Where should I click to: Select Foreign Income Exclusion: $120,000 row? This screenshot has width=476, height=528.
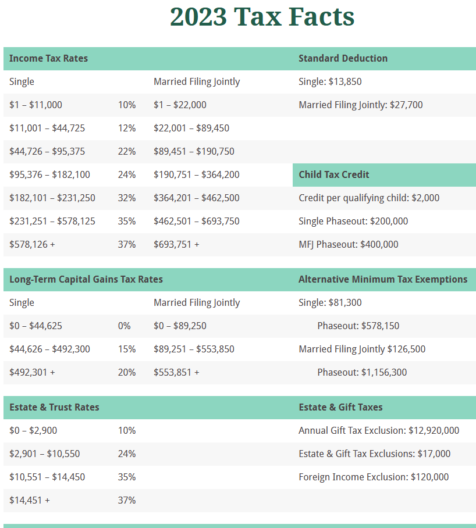(374, 477)
